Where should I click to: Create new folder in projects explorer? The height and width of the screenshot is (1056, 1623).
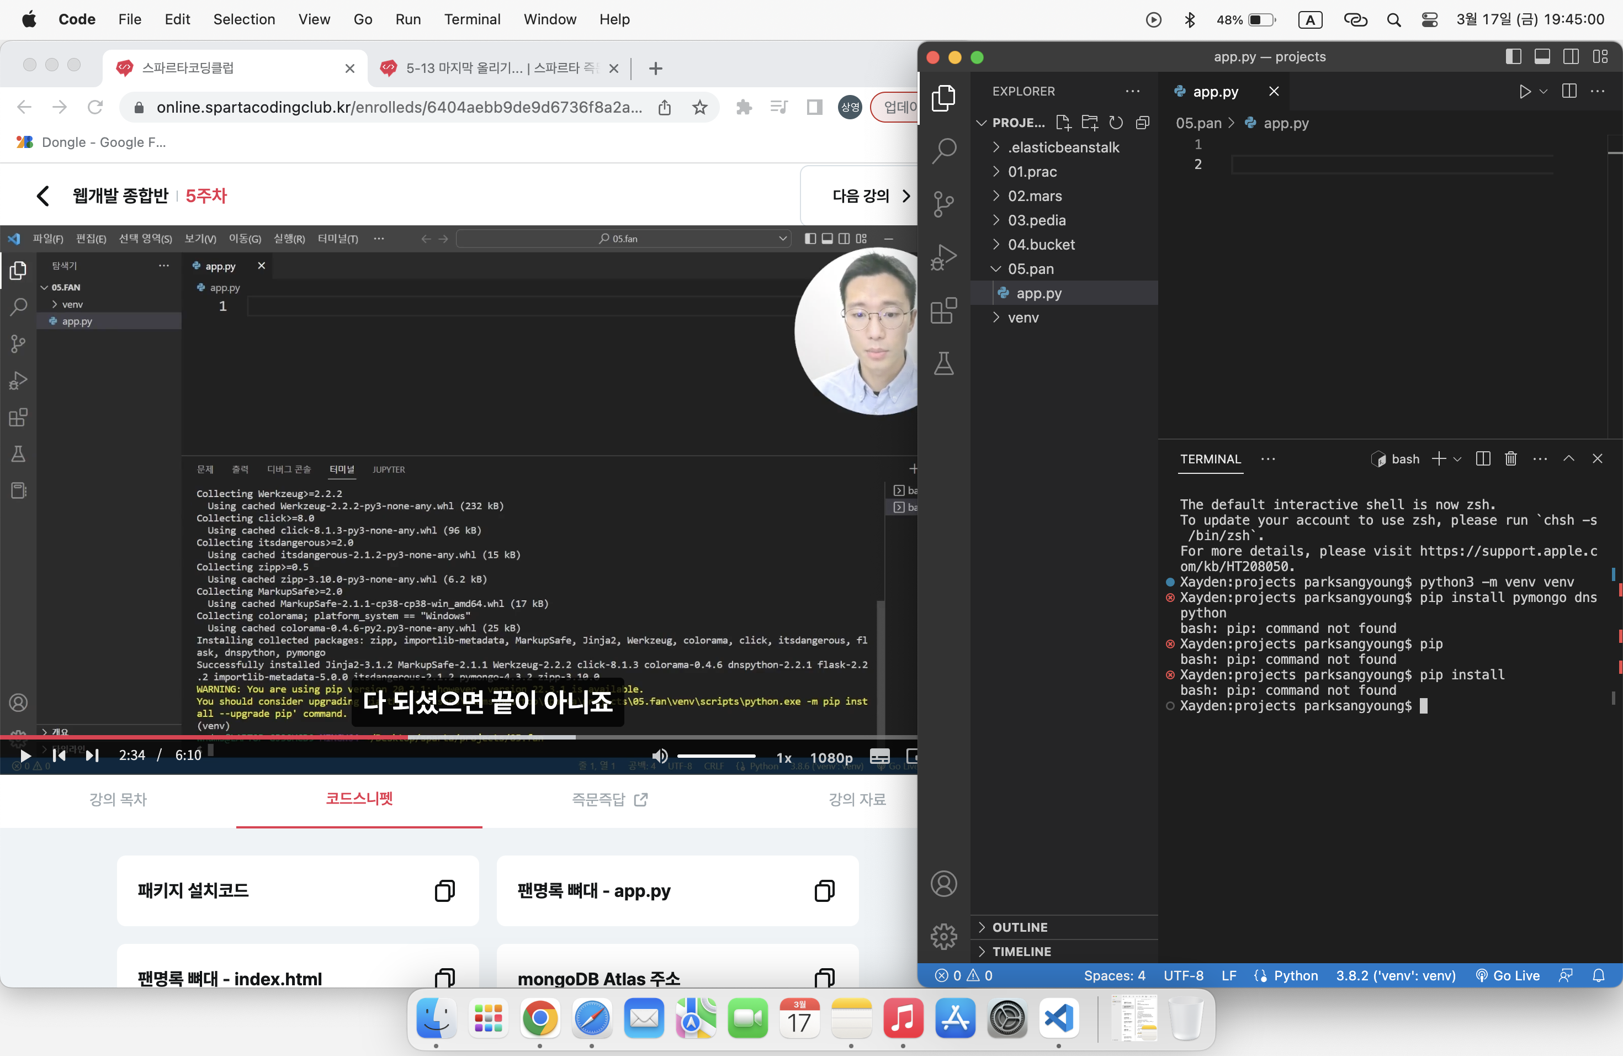1090,123
